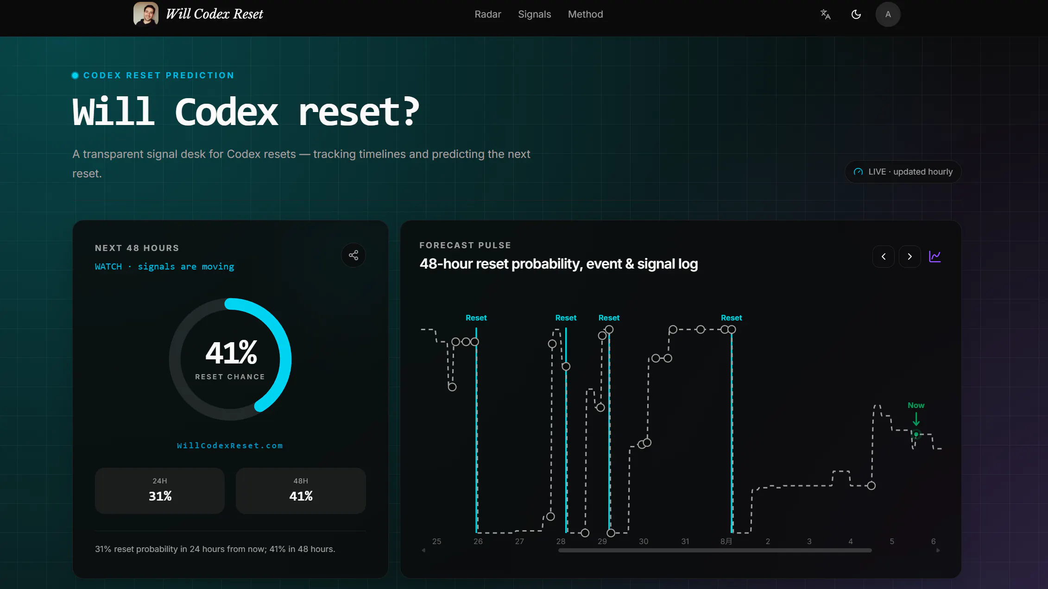Visit the WillCodexReset.com link

(230, 445)
